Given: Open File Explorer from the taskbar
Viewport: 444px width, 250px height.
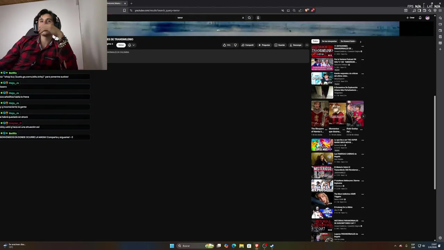Looking at the screenshot, I should (x=241, y=246).
